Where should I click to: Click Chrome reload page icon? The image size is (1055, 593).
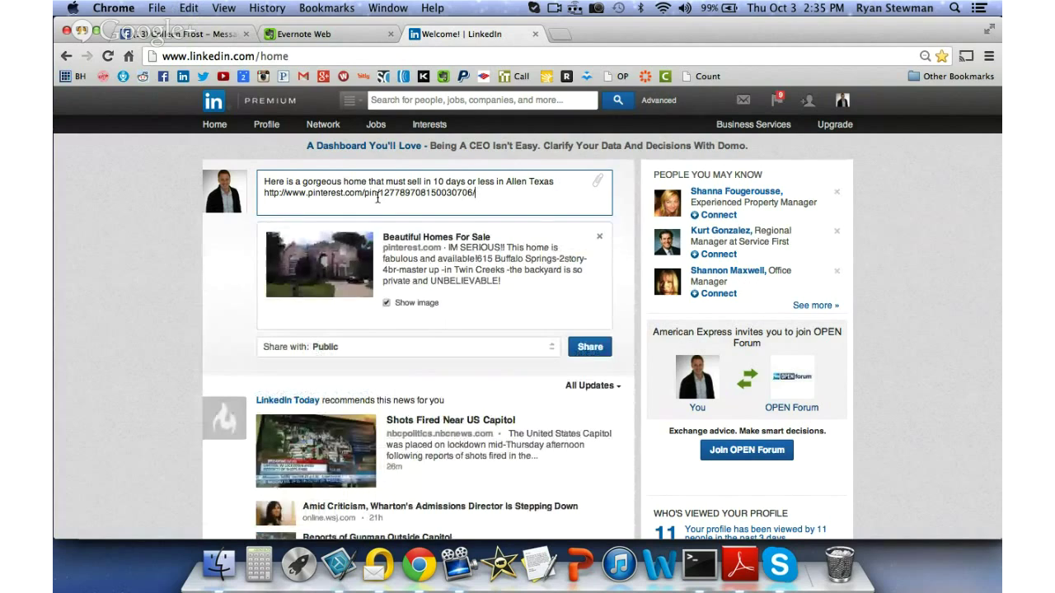107,56
